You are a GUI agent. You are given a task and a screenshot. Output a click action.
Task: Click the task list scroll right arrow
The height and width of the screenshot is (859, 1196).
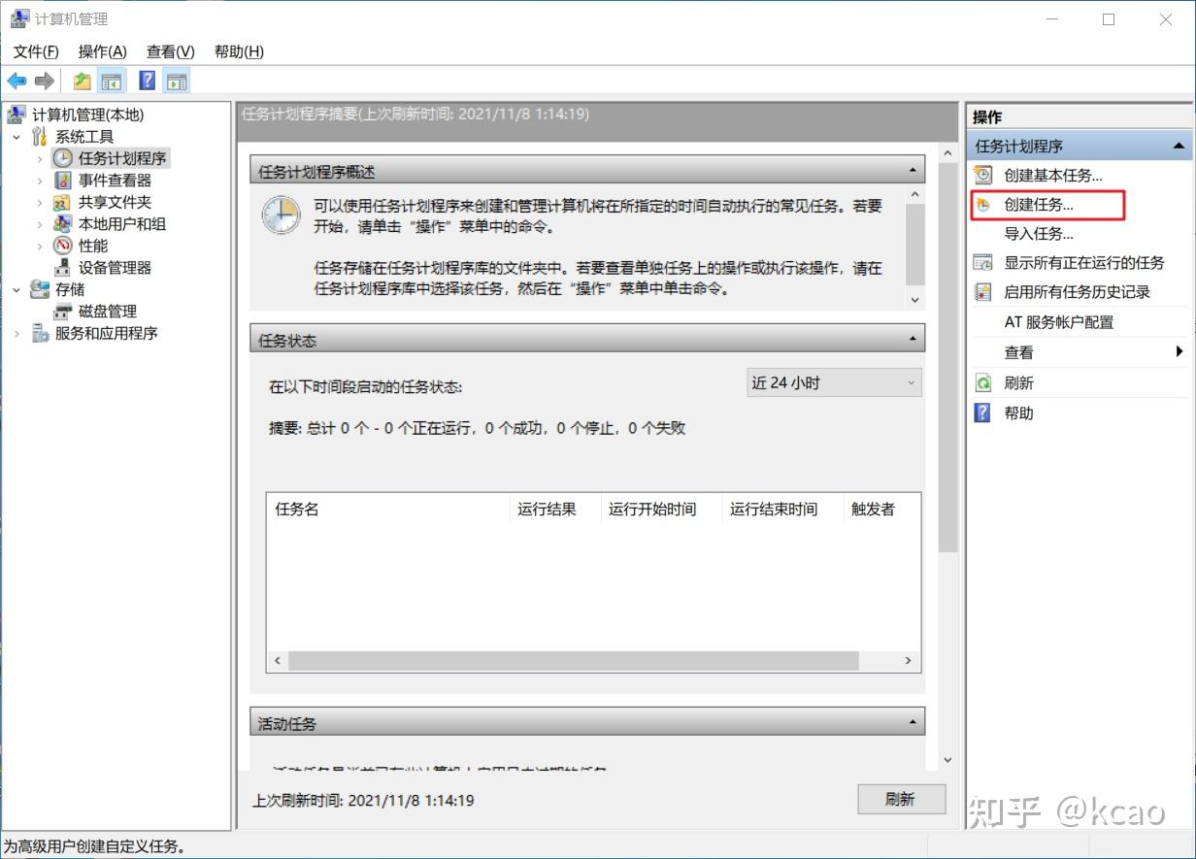tap(909, 660)
